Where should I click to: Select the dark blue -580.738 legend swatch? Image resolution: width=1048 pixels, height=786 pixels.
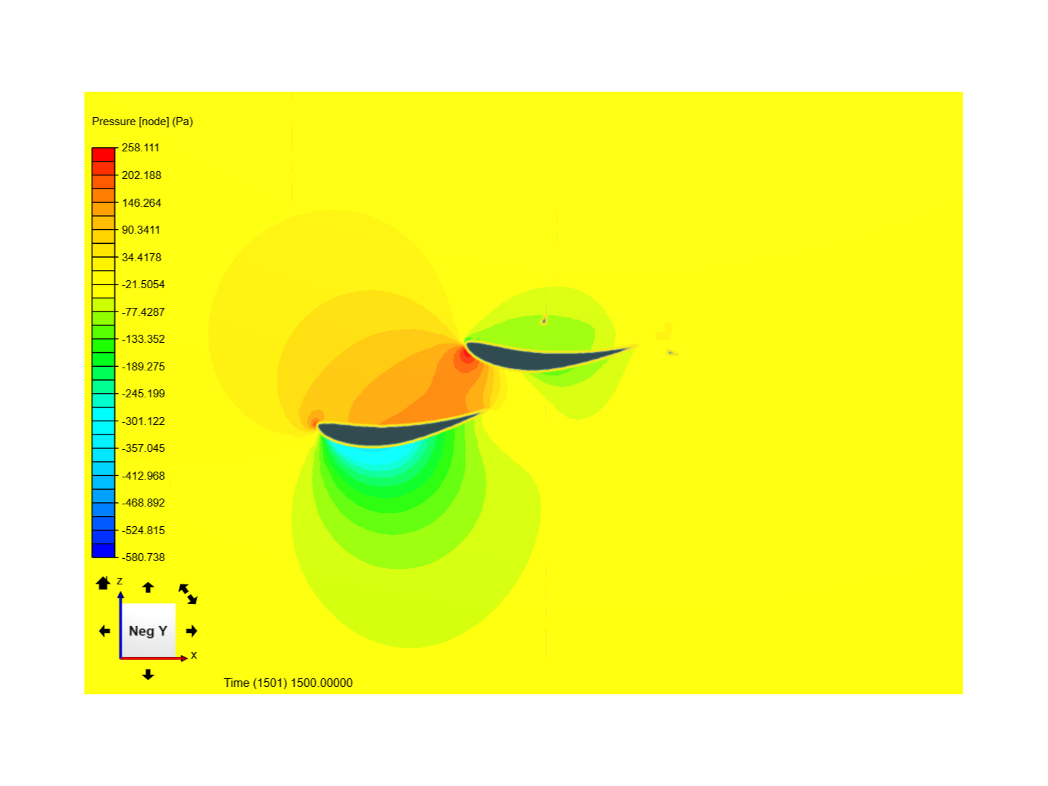click(x=102, y=551)
